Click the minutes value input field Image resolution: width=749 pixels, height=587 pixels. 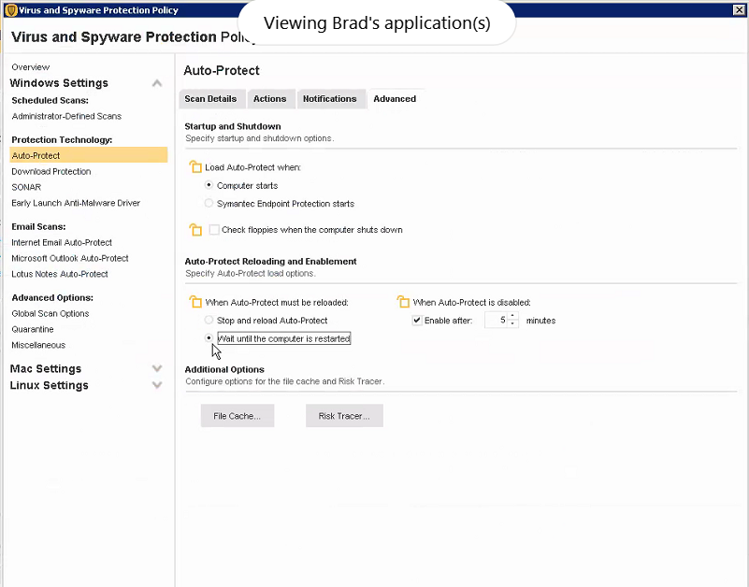click(x=497, y=320)
